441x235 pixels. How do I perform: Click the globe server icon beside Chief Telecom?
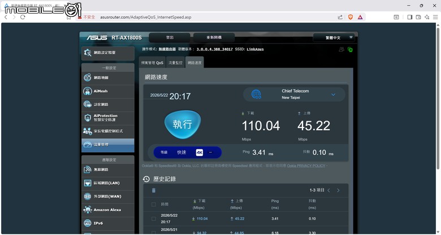point(256,94)
